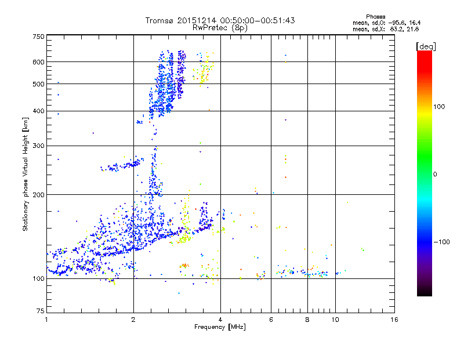The image size is (464, 348).
Task: Select the Frequency [MHz] axis label
Action: pyautogui.click(x=220, y=327)
